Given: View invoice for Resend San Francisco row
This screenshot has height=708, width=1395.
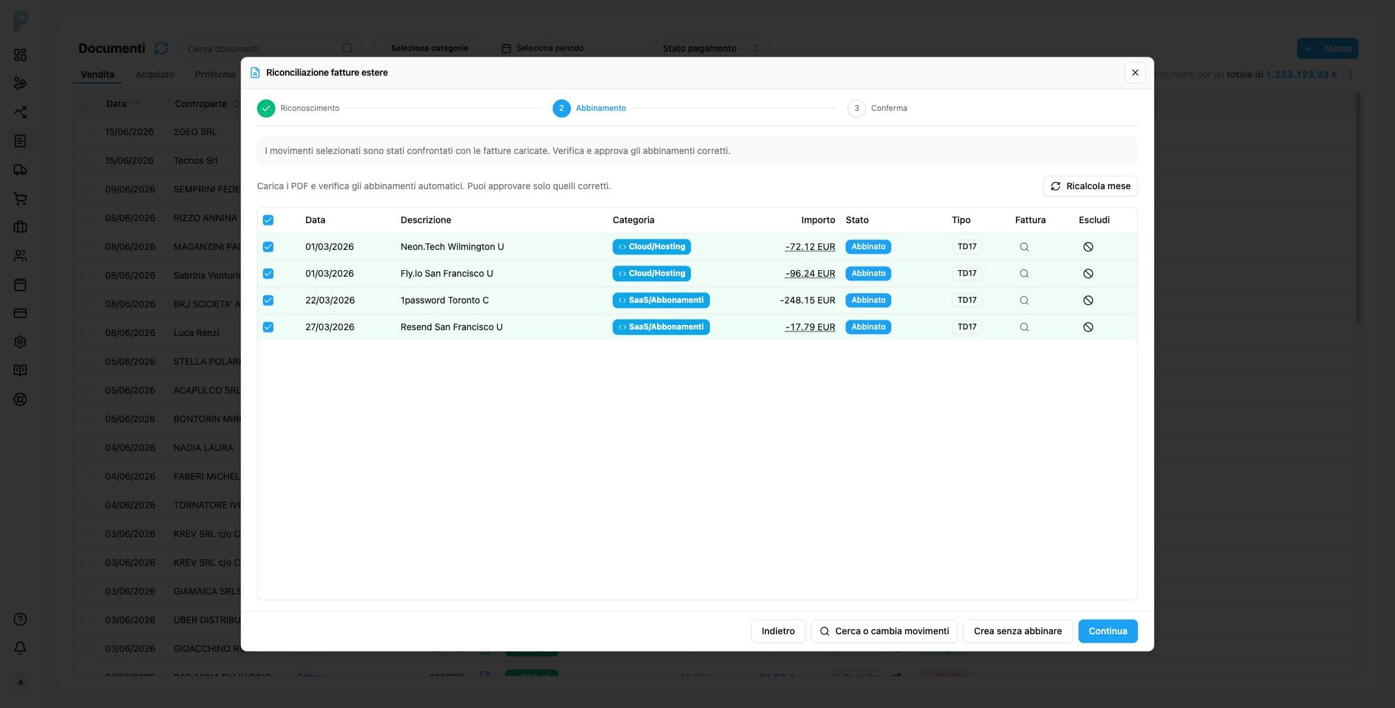Looking at the screenshot, I should click(x=1024, y=327).
